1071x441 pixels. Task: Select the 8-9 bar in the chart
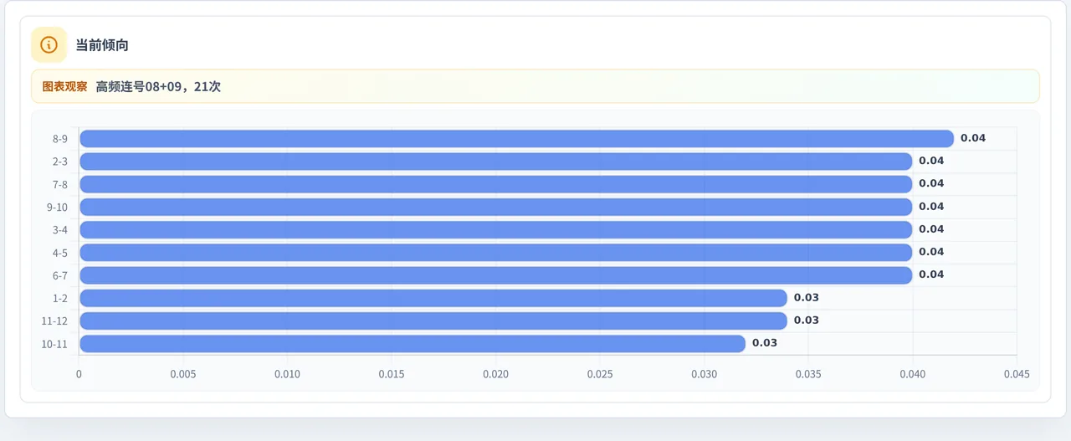516,138
